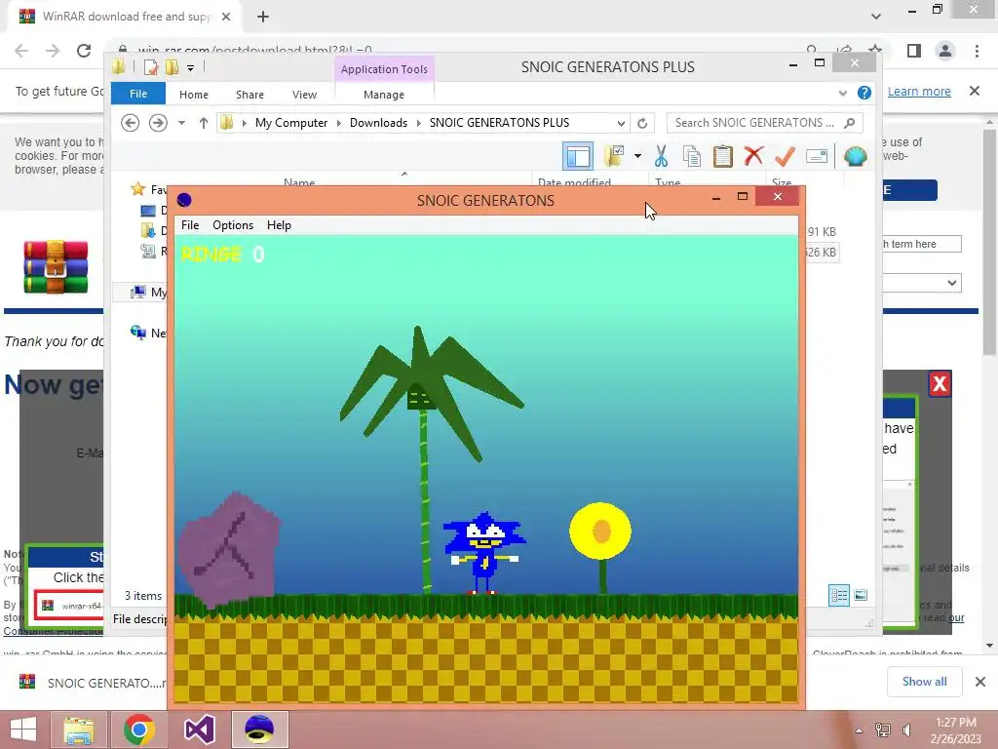
Task: Go back in Explorer navigation
Action: point(130,122)
